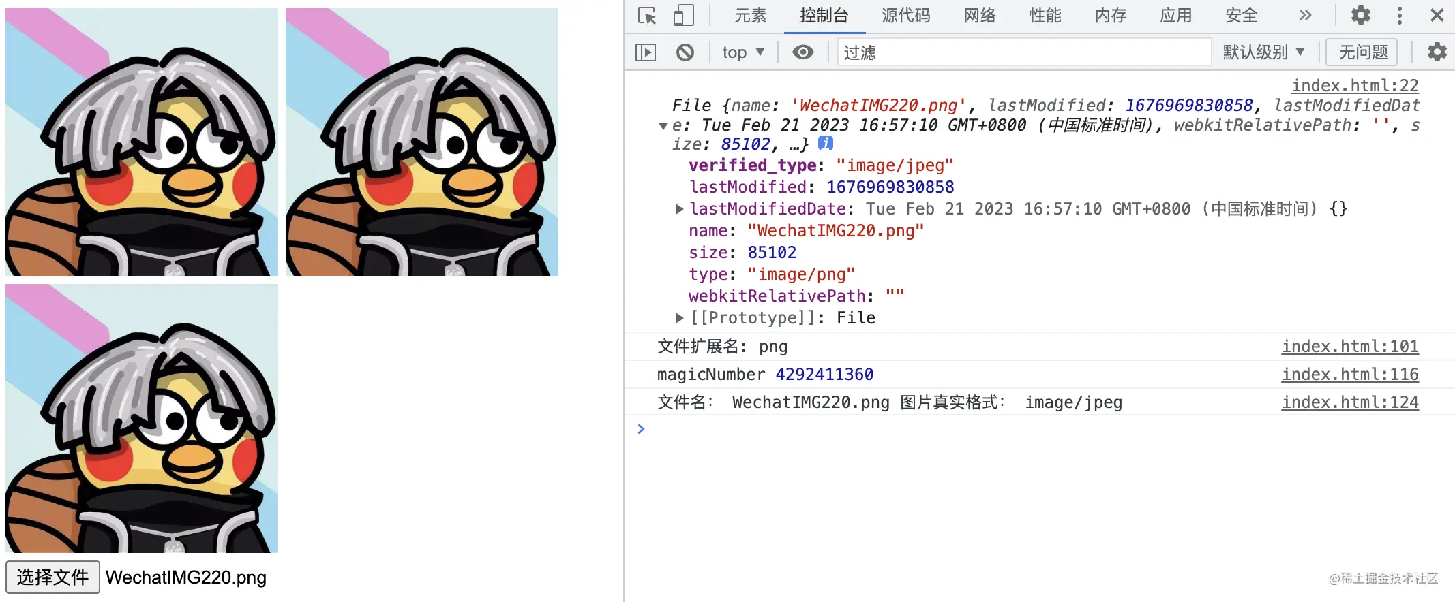
Task: Select the verified_type property value "image/jpeg"
Action: 895,165
